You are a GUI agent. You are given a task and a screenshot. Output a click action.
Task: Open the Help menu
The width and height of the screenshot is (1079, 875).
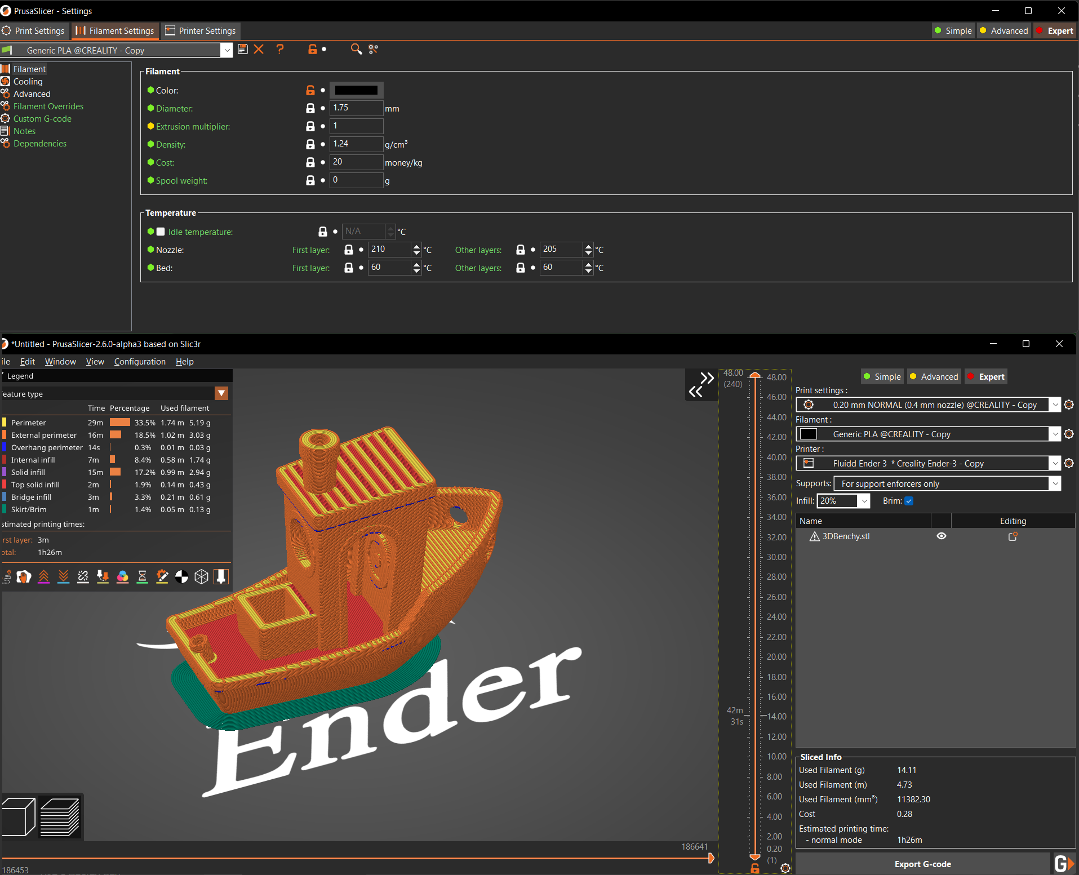(185, 362)
